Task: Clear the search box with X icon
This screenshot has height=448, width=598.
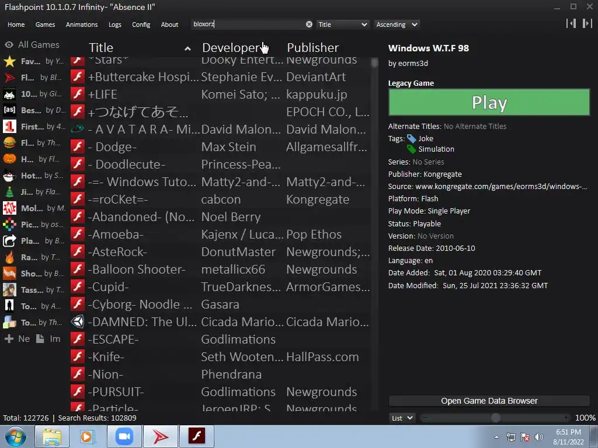Action: (309, 24)
